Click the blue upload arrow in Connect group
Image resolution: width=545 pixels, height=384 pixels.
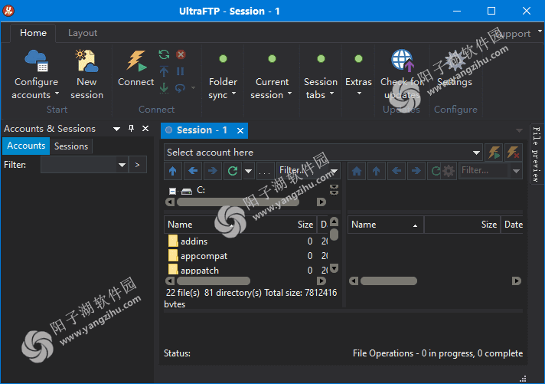tap(164, 71)
